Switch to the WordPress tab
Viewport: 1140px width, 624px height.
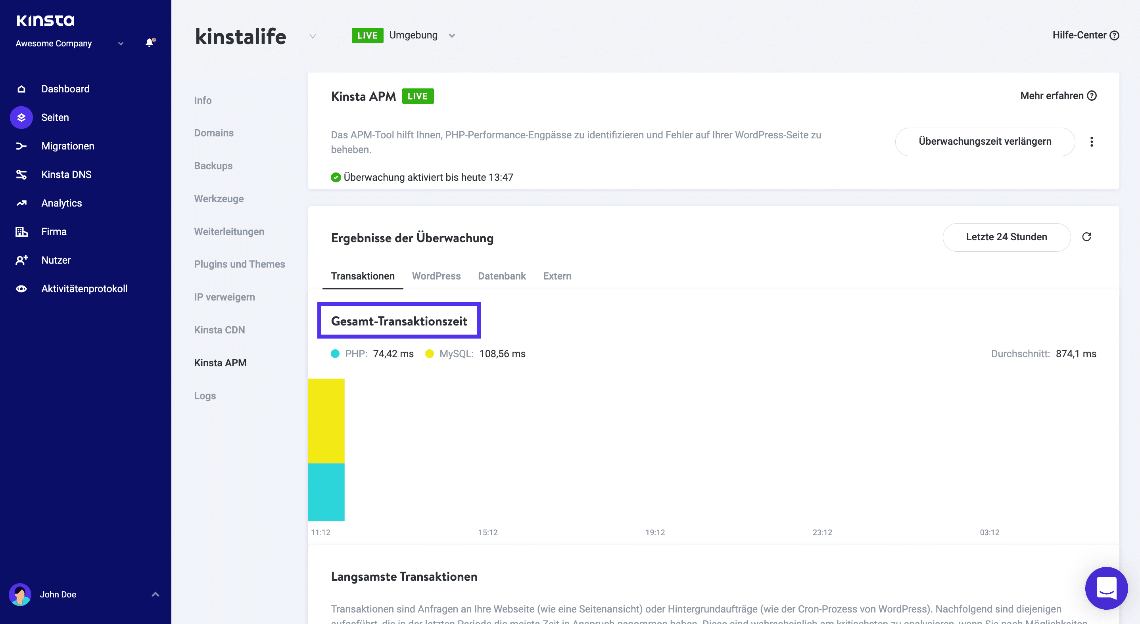point(436,276)
